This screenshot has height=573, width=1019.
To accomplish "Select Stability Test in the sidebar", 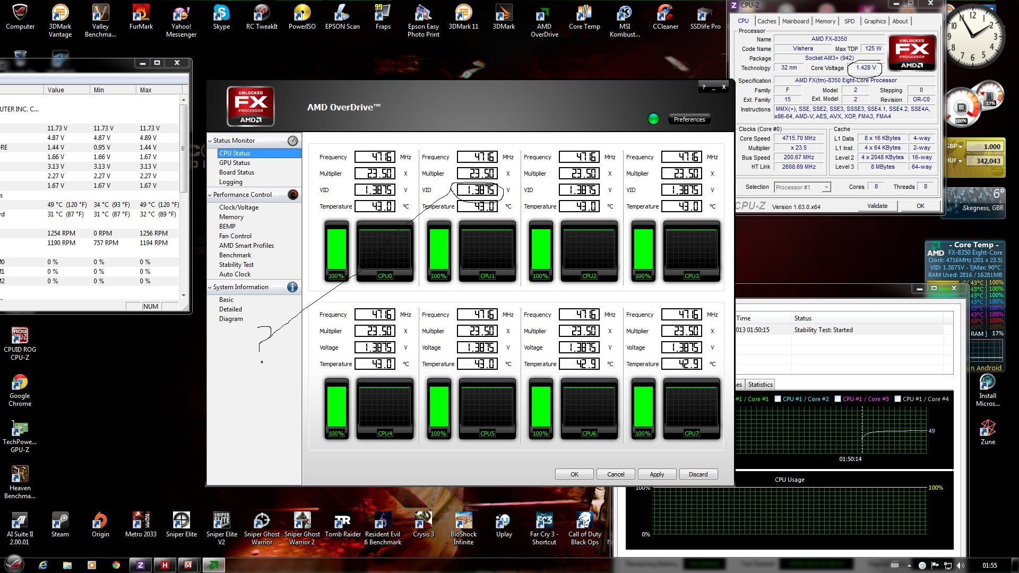I will [236, 265].
